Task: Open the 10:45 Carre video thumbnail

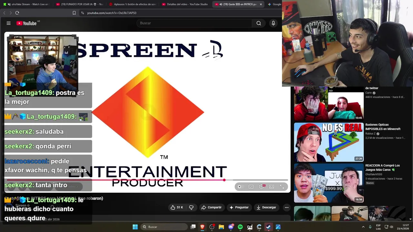Action: (329, 104)
